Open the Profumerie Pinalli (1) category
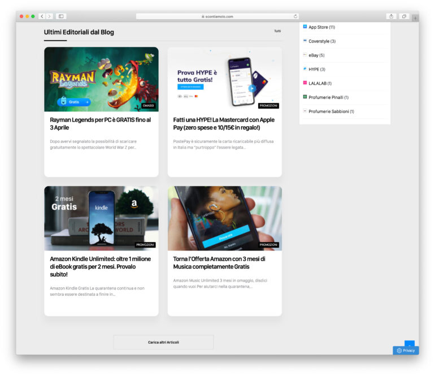Viewport: 435px width, 376px height. pyautogui.click(x=328, y=97)
